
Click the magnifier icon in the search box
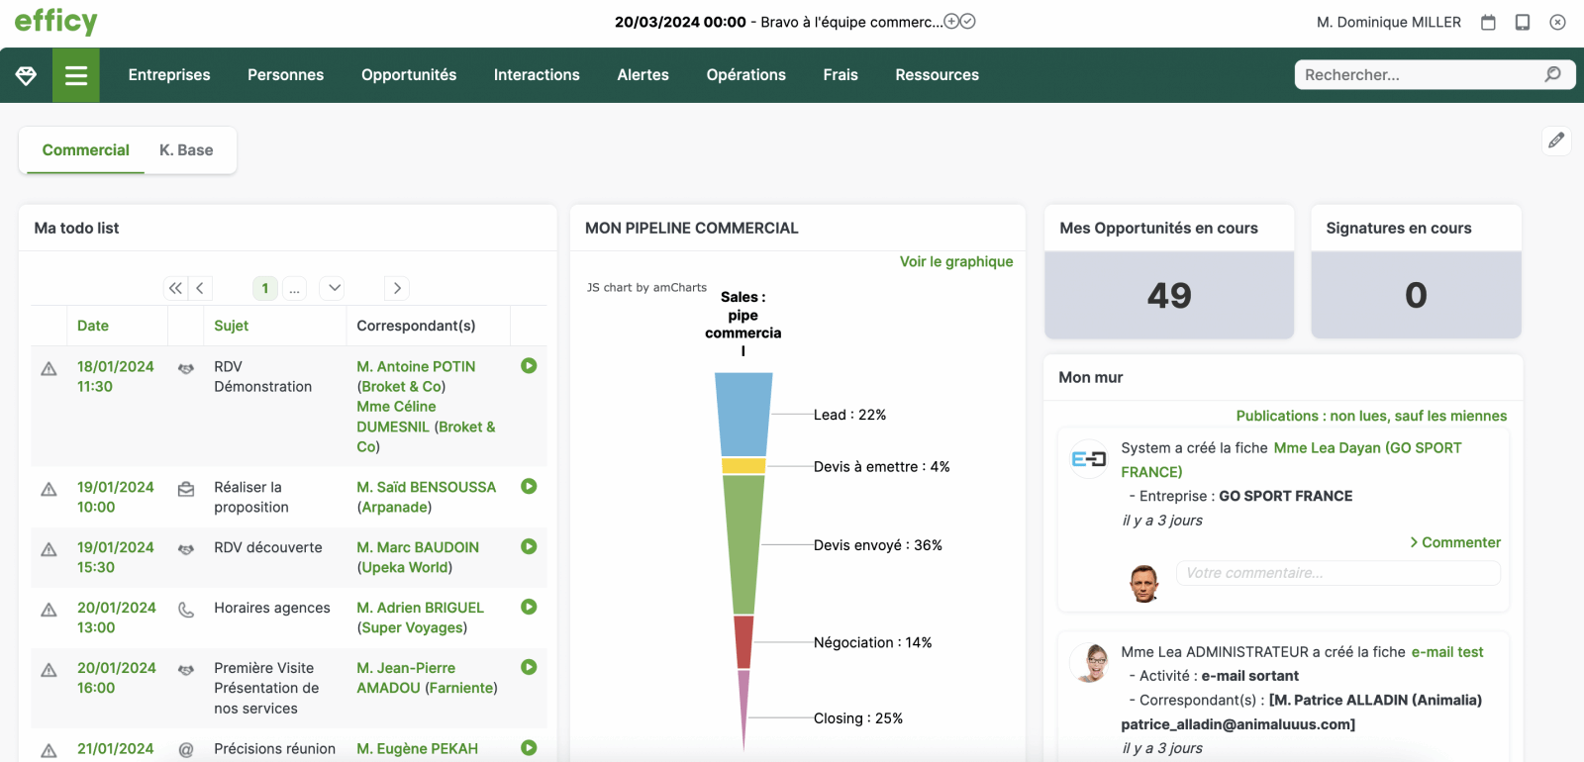(x=1552, y=74)
